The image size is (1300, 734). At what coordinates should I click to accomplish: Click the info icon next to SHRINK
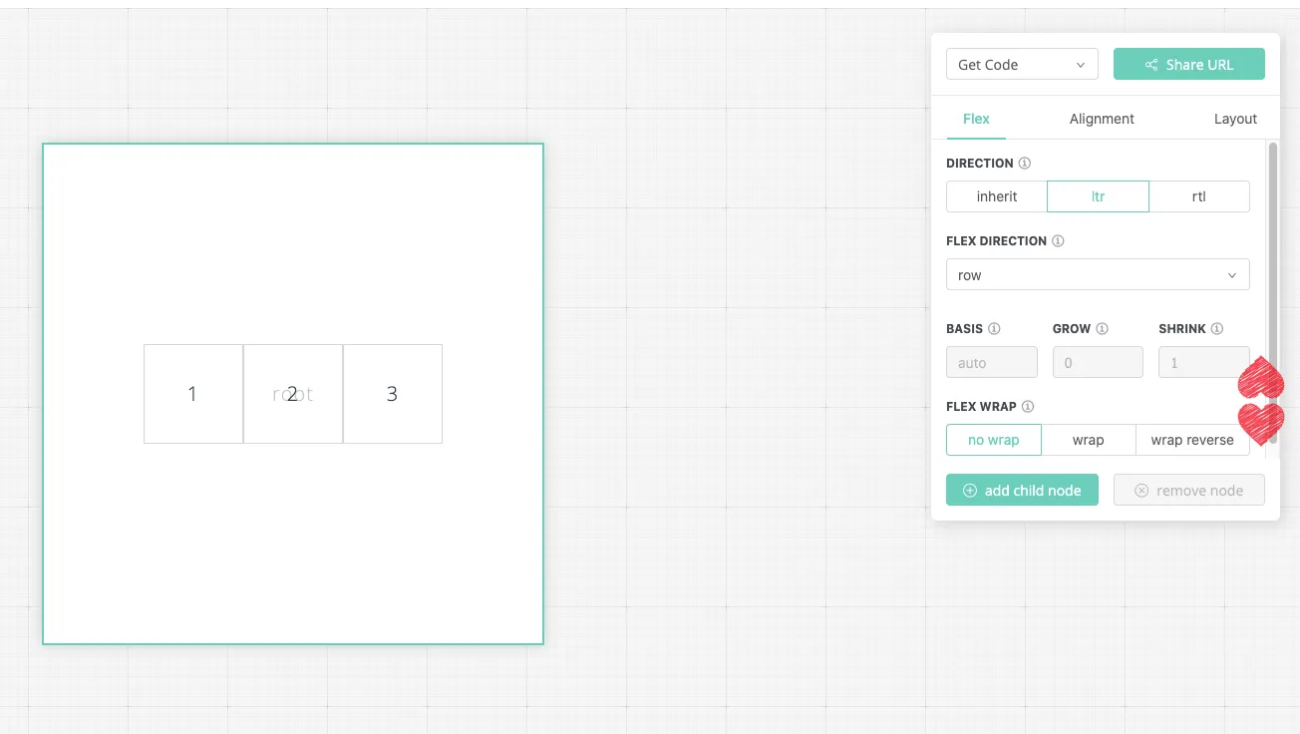click(1216, 329)
